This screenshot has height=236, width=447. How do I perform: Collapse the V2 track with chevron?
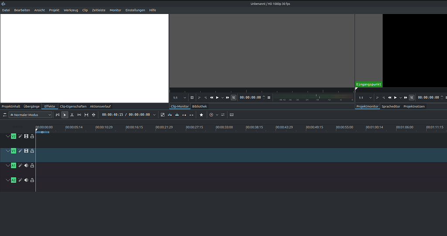point(7,136)
